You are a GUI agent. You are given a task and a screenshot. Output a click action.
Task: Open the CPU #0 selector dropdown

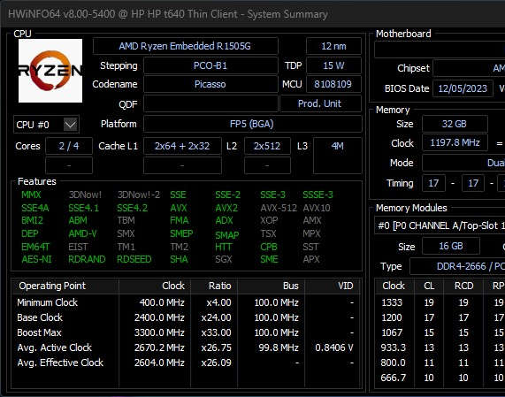46,125
